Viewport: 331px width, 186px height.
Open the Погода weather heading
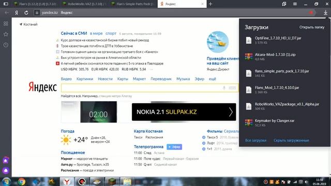pos(68,131)
